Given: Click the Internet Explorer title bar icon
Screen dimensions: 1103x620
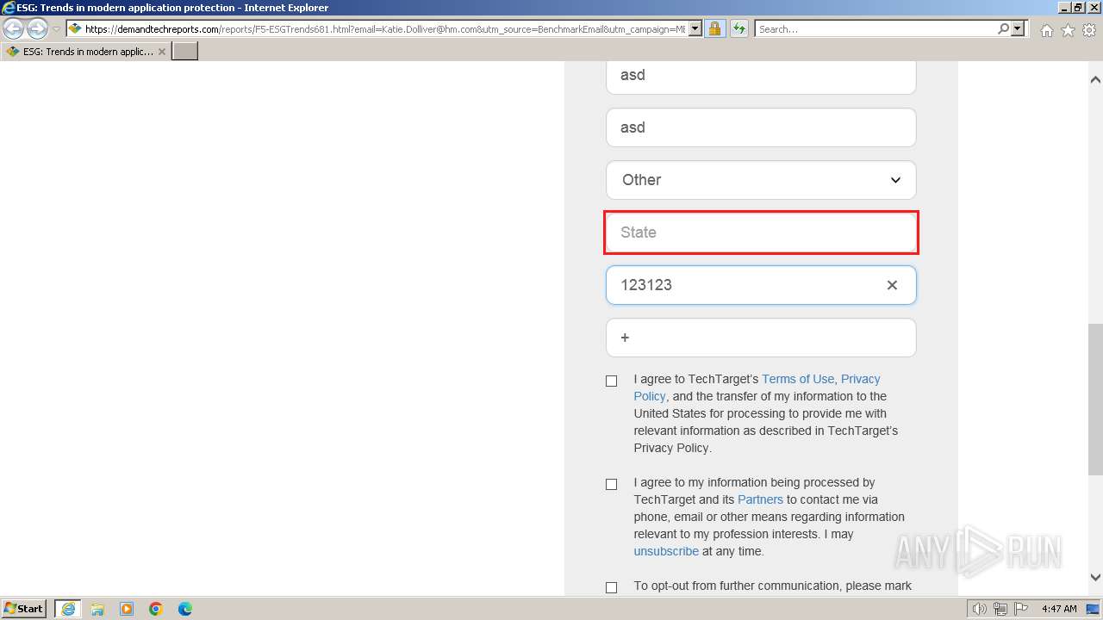Looking at the screenshot, I should 9,8.
